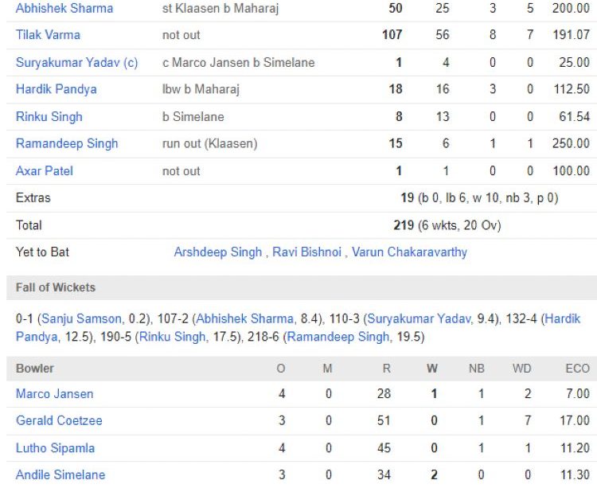Click Sanju Samson in Fall of Wickets
The height and width of the screenshot is (488, 597).
pyautogui.click(x=82, y=318)
